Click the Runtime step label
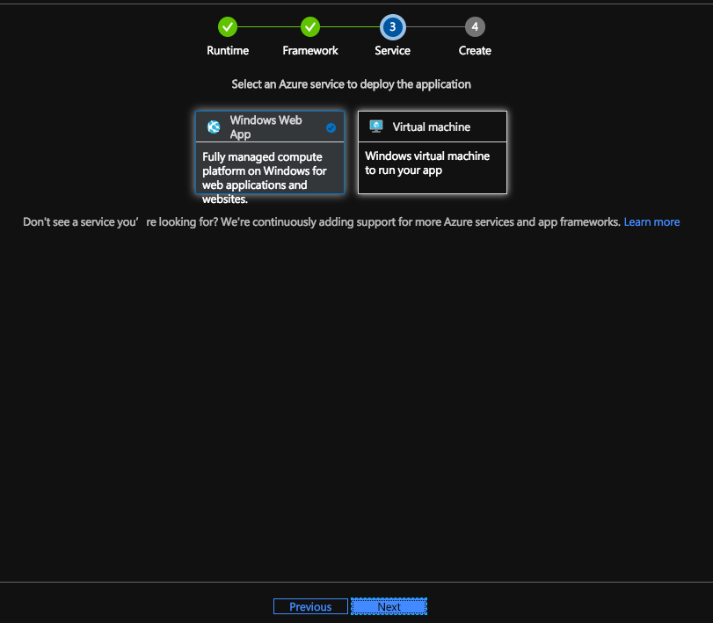This screenshot has height=623, width=713. (228, 50)
